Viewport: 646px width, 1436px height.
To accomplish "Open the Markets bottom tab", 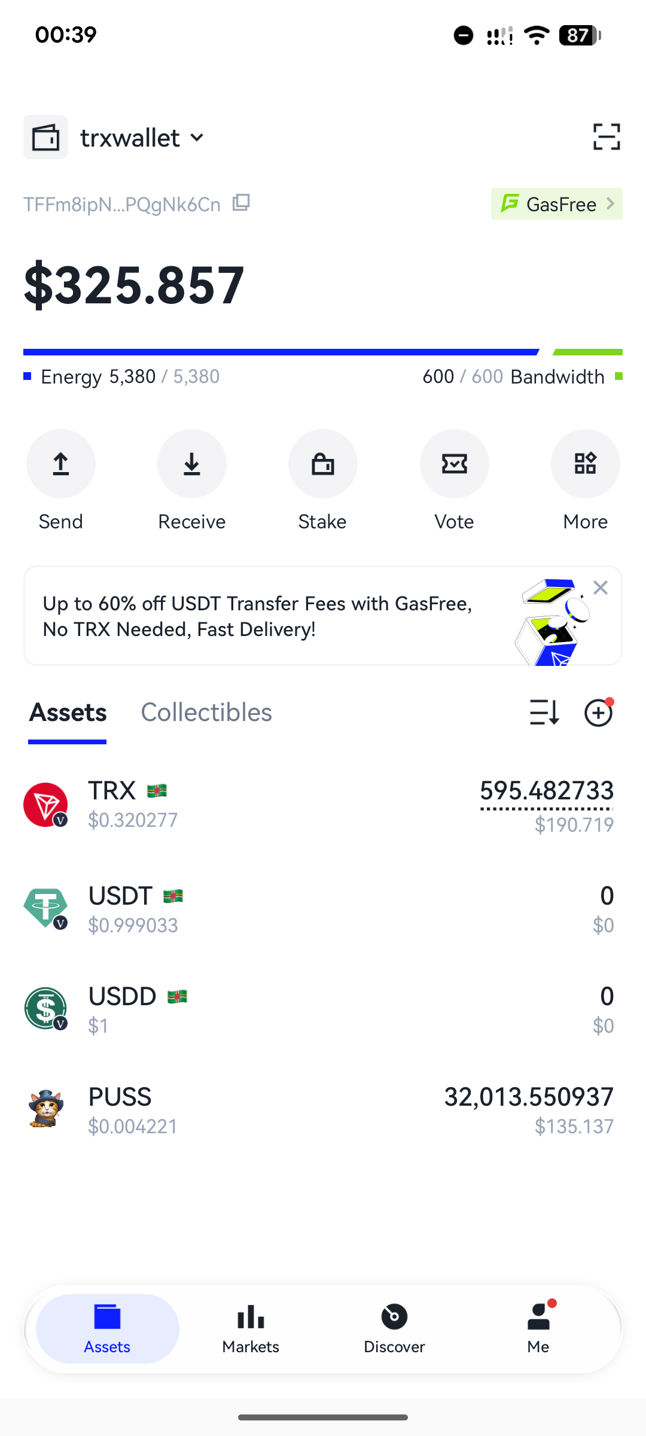I will (x=251, y=1328).
